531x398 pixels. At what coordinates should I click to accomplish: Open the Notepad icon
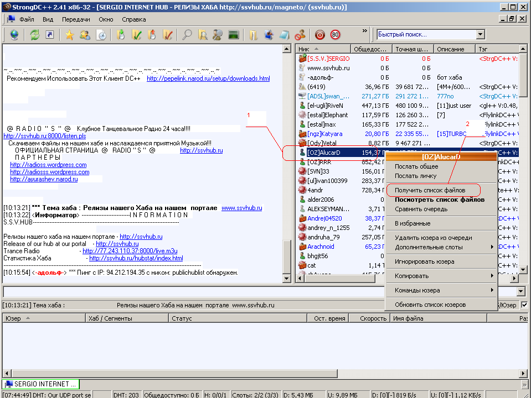[283, 35]
